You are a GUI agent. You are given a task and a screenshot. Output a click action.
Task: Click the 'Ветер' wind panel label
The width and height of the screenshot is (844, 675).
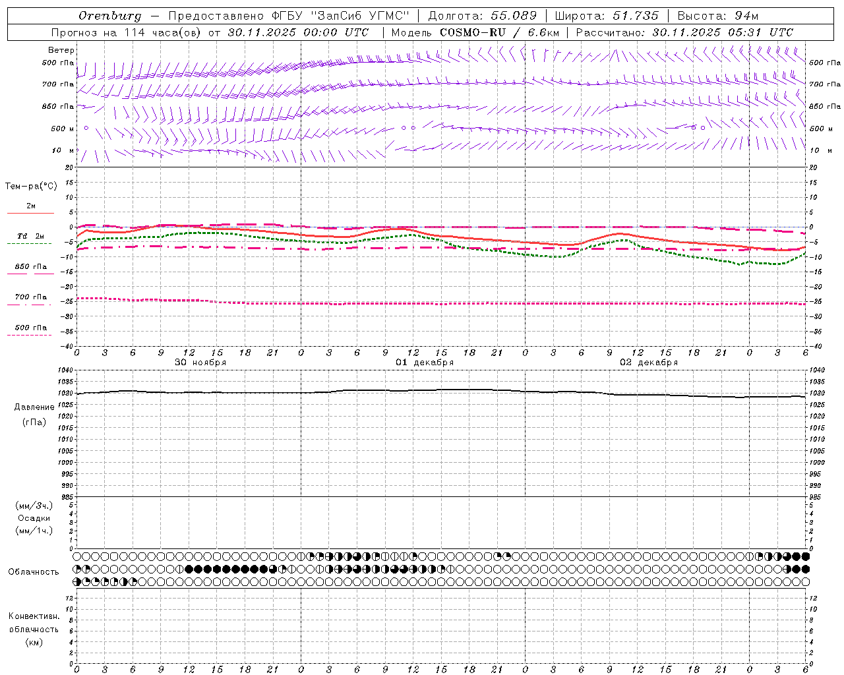pyautogui.click(x=61, y=50)
